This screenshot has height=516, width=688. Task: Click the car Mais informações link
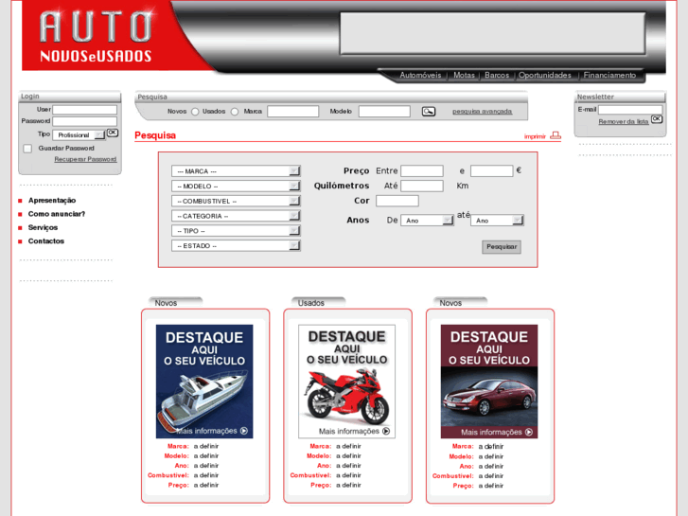(x=491, y=432)
